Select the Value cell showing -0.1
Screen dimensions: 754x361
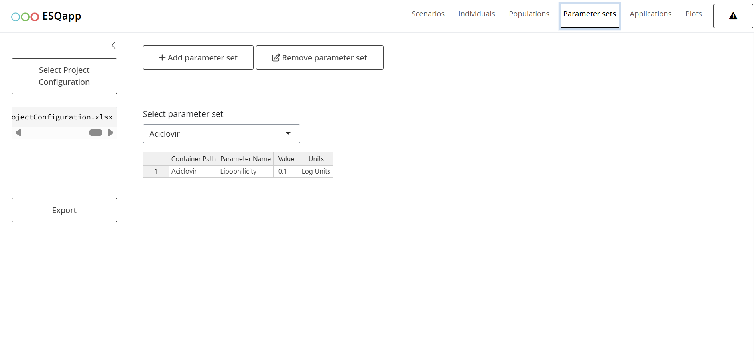286,171
